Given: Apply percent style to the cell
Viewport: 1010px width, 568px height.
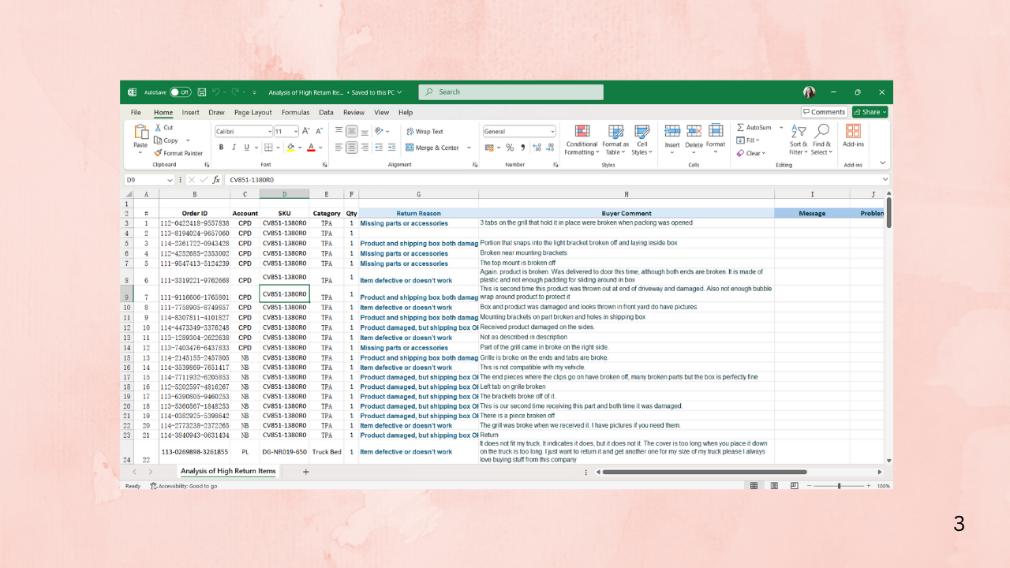Looking at the screenshot, I should tap(510, 148).
